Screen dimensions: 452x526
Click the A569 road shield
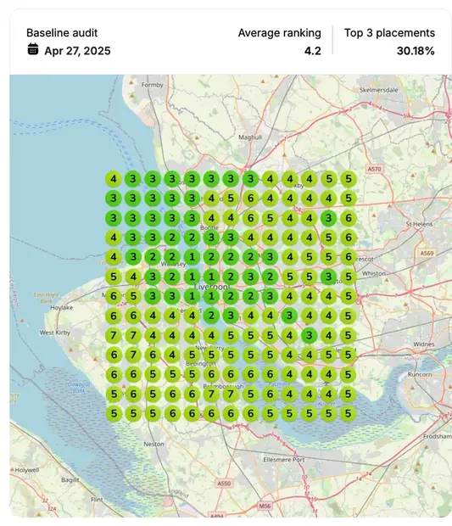(427, 253)
